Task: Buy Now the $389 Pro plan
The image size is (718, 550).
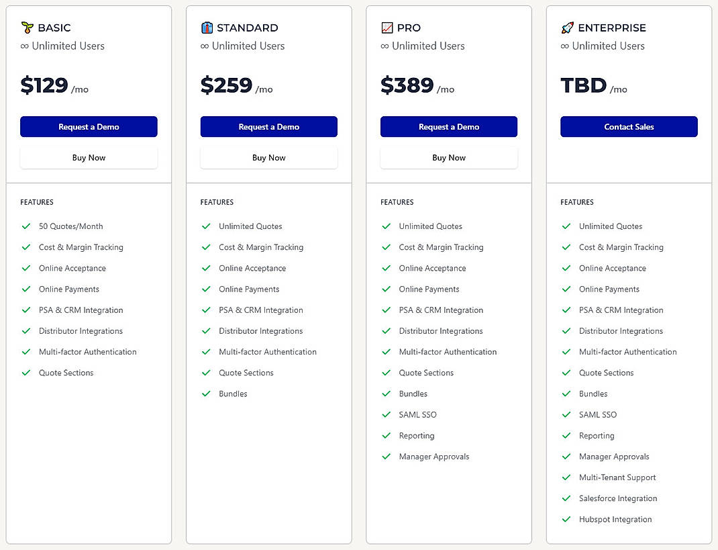Action: (x=448, y=158)
